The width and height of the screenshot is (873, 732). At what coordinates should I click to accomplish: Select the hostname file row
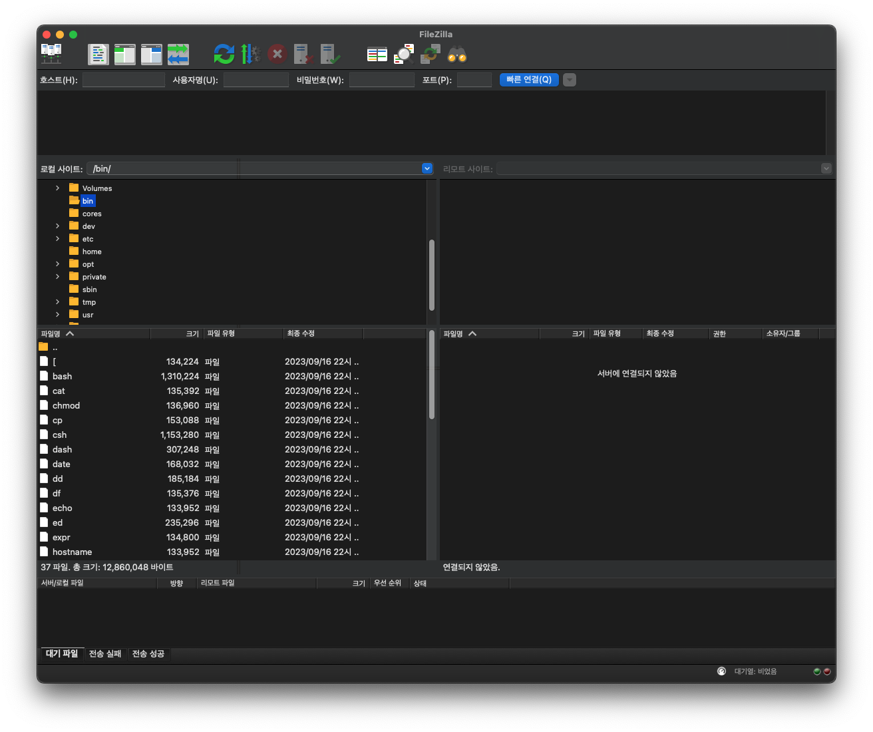(232, 552)
